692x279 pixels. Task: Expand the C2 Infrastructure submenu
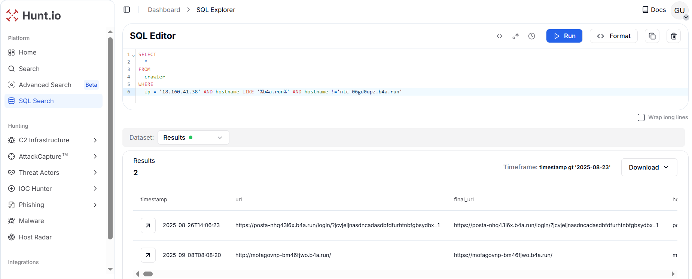pyautogui.click(x=95, y=140)
